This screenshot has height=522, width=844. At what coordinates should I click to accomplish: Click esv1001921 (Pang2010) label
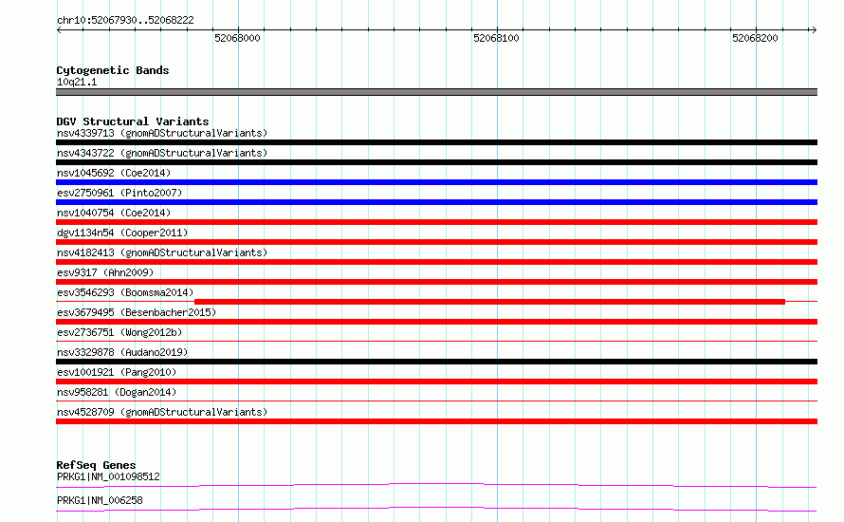click(117, 372)
